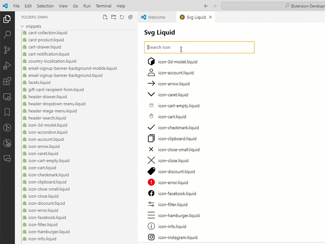Open the Search view in activity bar
This screenshot has width=325, height=244.
click(7, 35)
